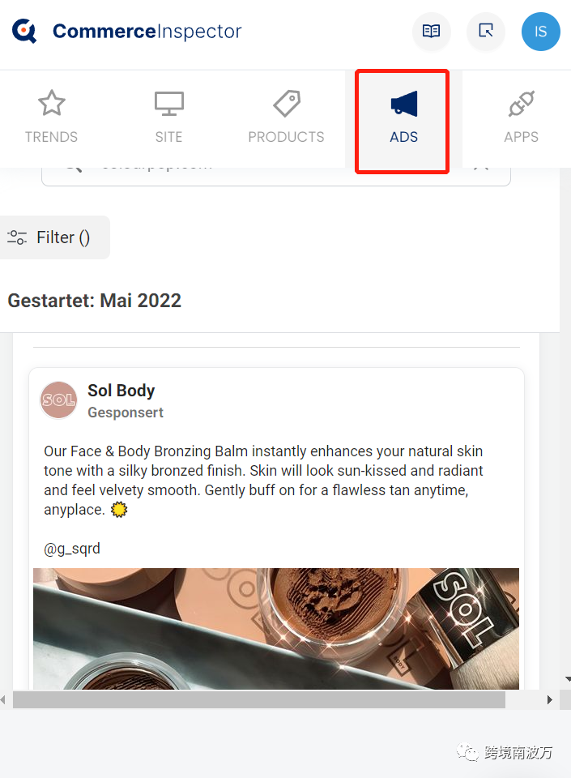Select the Trends star icon
571x778 pixels.
point(52,103)
